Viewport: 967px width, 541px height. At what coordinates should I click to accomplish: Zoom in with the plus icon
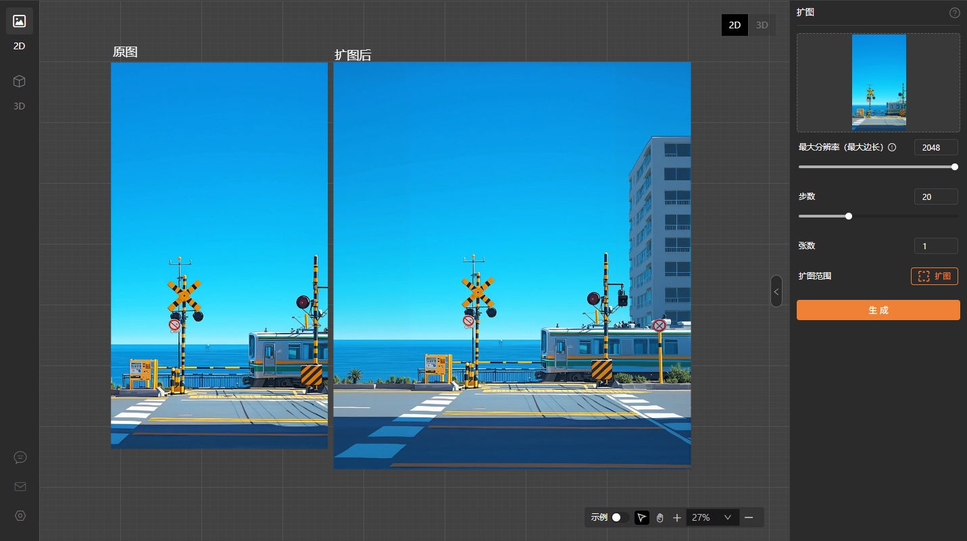pos(677,517)
